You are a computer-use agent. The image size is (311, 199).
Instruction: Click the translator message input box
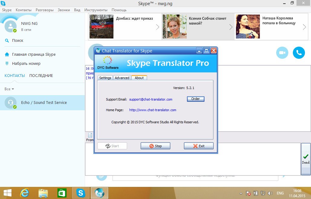(x=193, y=159)
